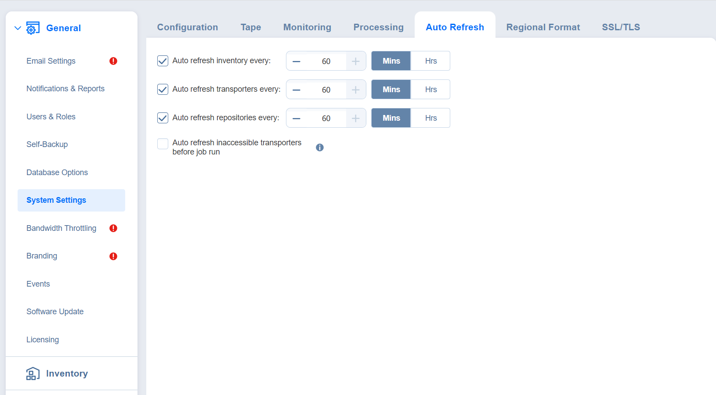Increase the inventory refresh interval with plus
Image resolution: width=716 pixels, height=395 pixels.
pos(356,61)
